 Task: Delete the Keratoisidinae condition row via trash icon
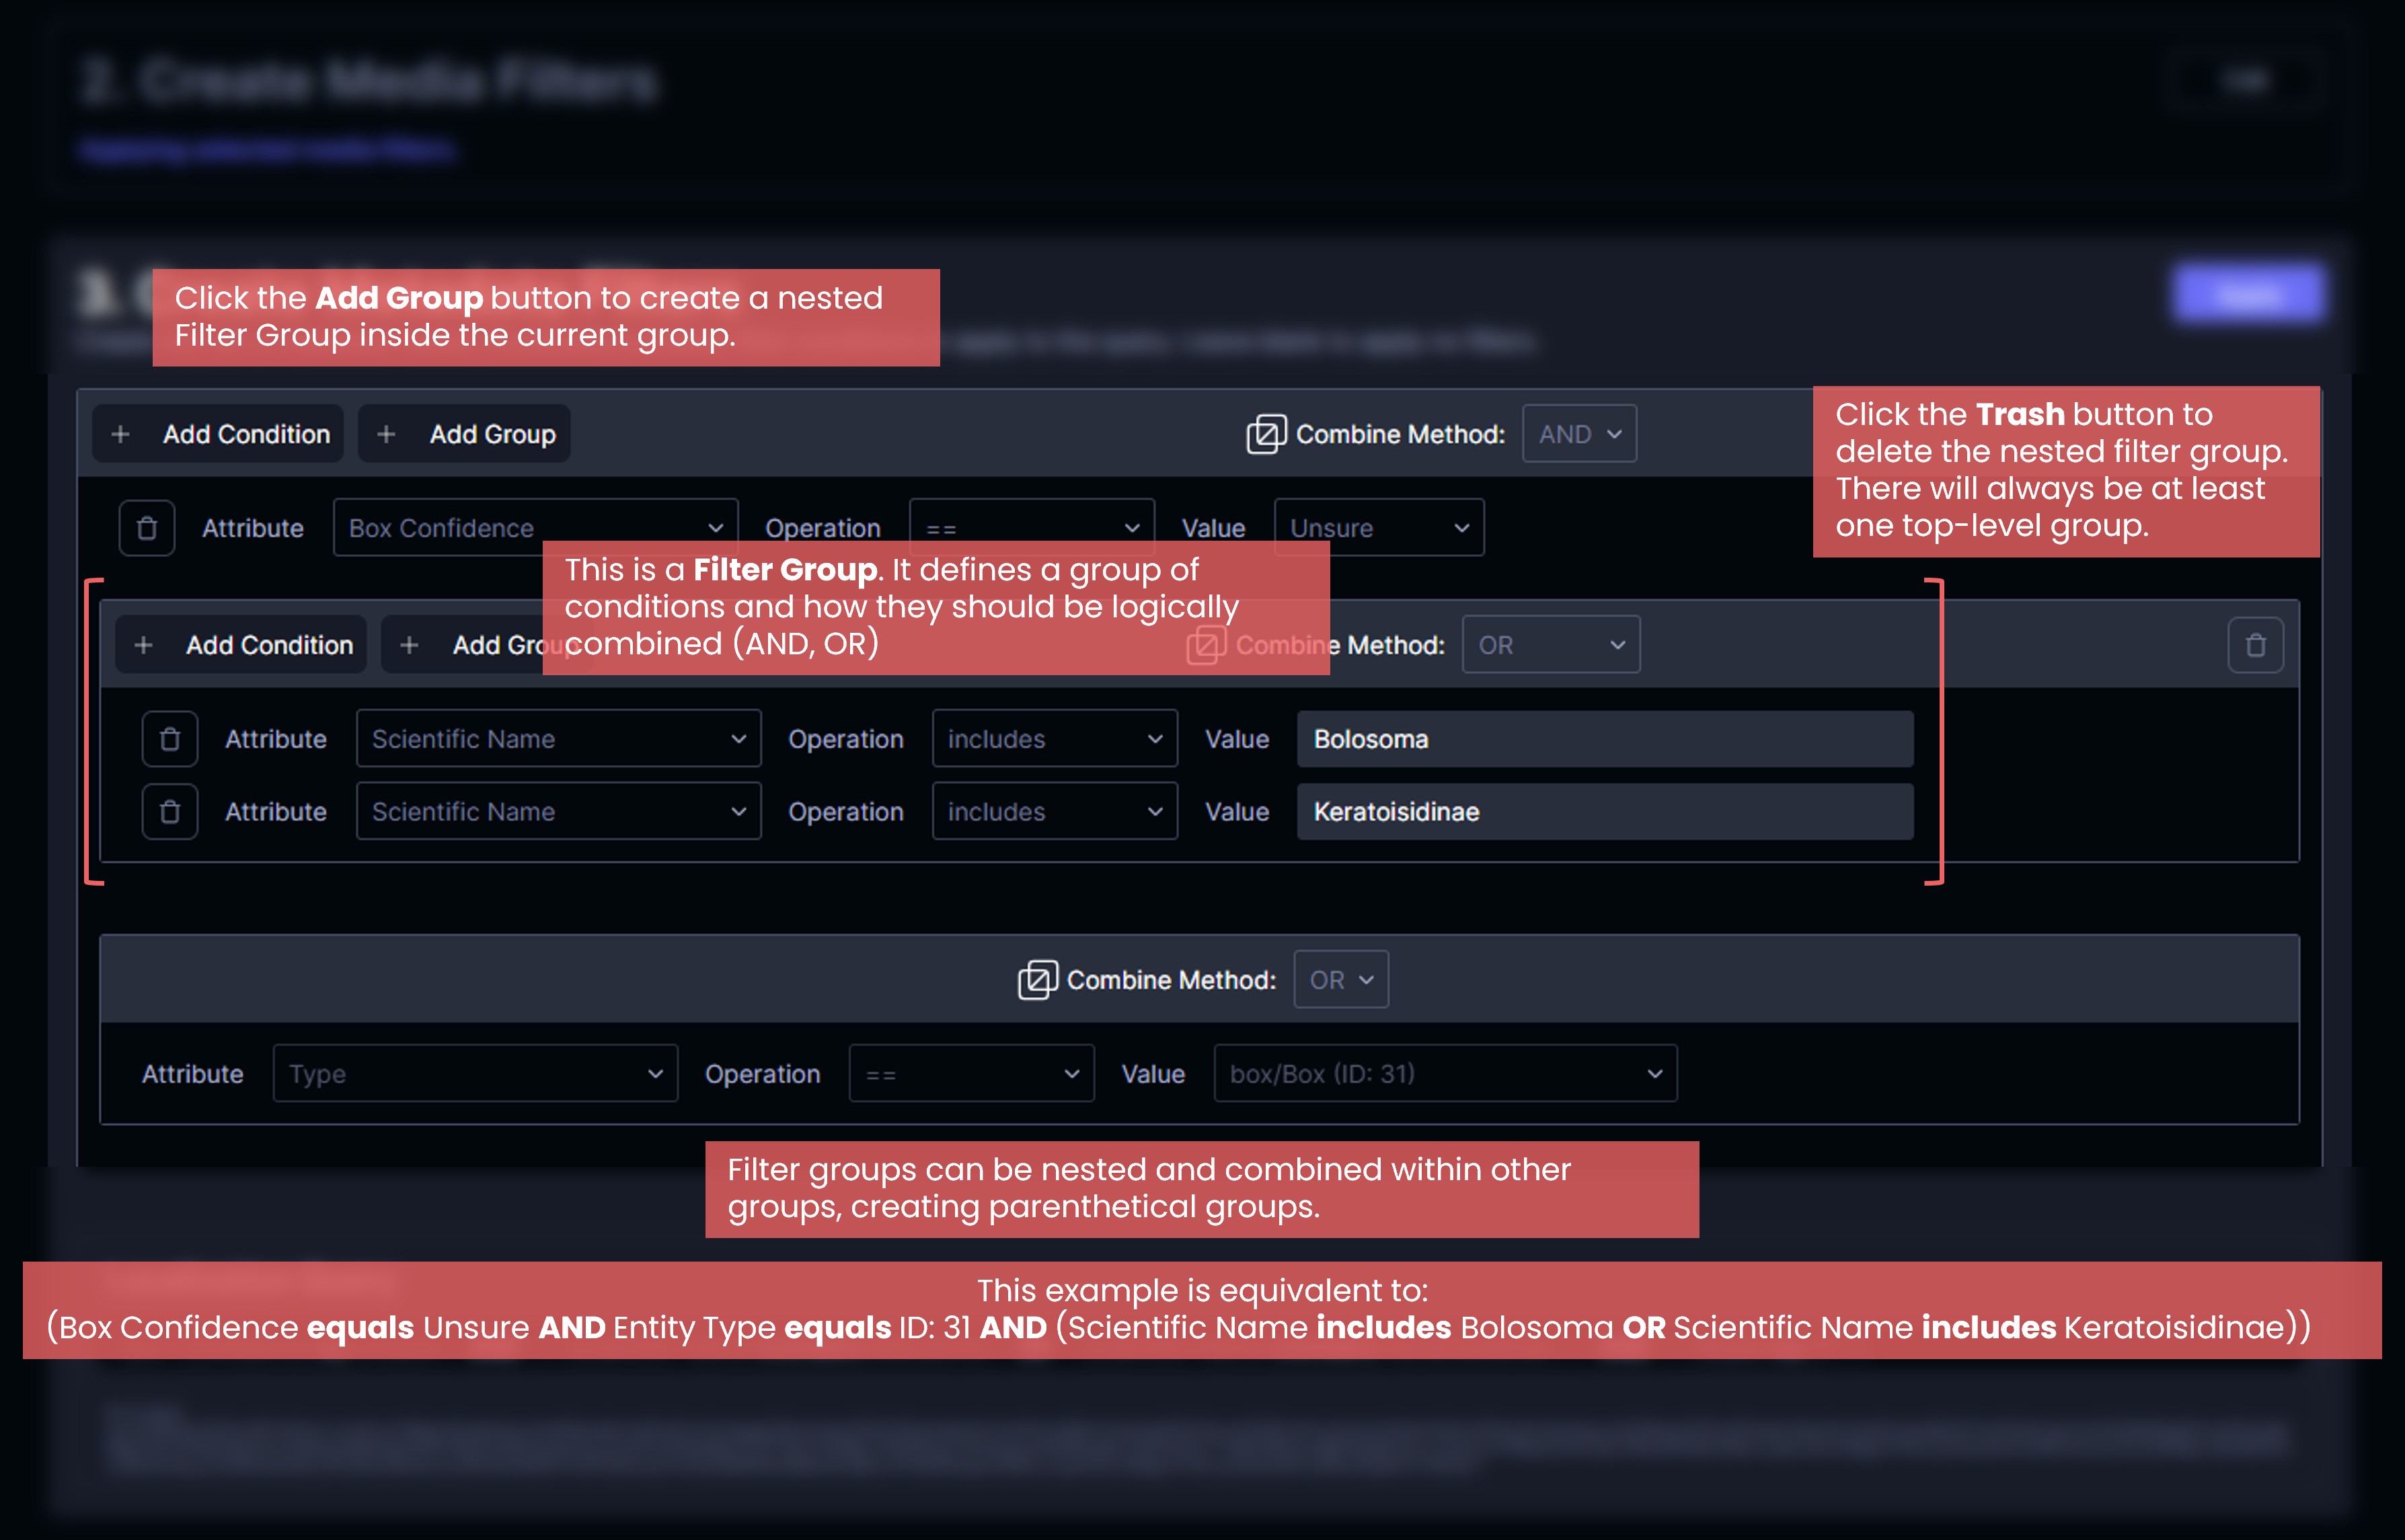pos(170,812)
